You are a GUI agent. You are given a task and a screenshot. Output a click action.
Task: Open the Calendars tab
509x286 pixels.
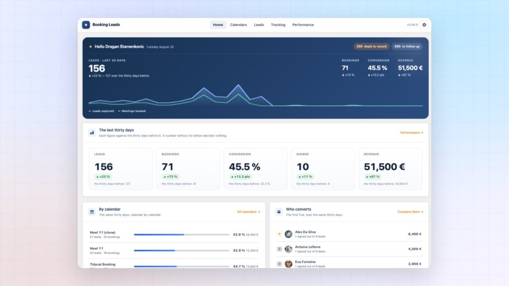[238, 25]
